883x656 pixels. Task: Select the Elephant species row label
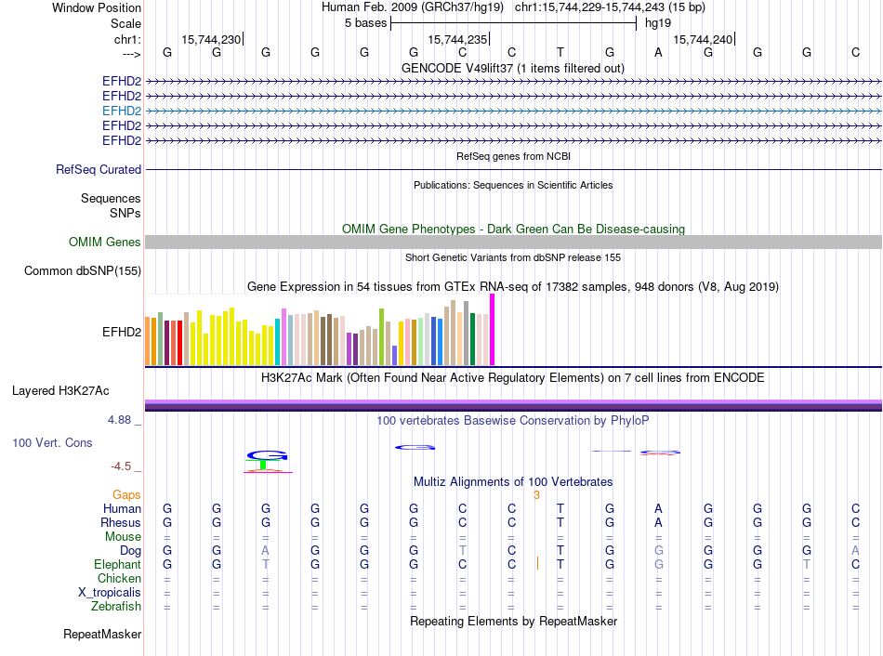(117, 564)
